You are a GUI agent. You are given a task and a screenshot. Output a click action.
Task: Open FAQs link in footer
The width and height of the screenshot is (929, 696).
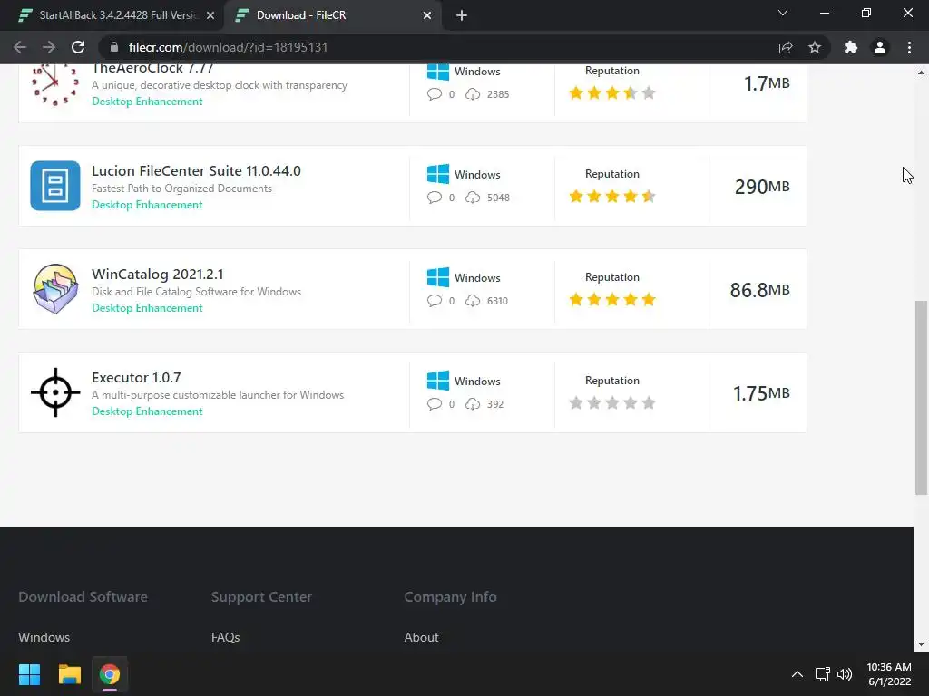click(x=225, y=637)
